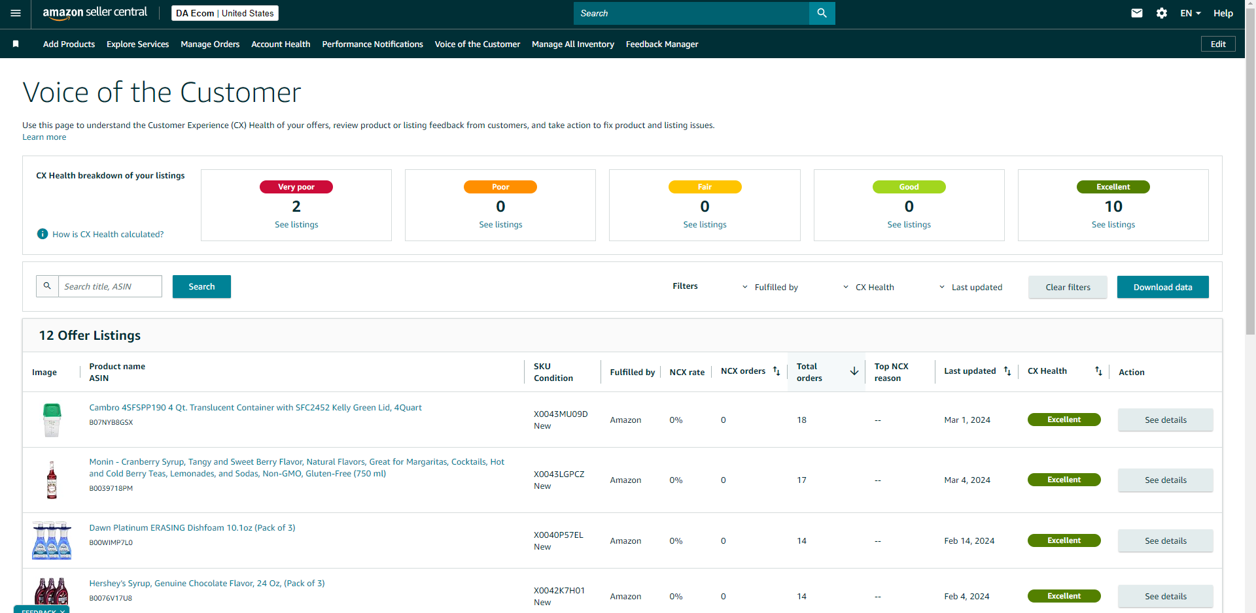Screen dimensions: 1256x613
Task: Click See details for Monin Cranberry Syrup
Action: (1166, 480)
